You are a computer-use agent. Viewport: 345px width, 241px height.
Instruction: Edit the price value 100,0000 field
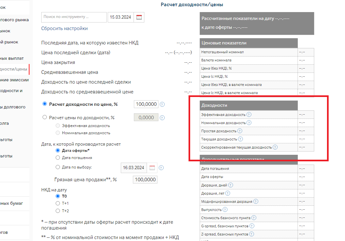[x=146, y=104]
